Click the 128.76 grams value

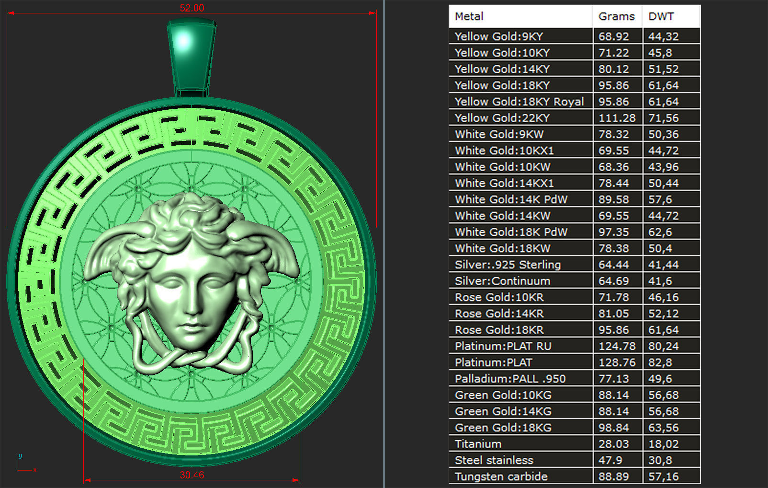click(617, 362)
